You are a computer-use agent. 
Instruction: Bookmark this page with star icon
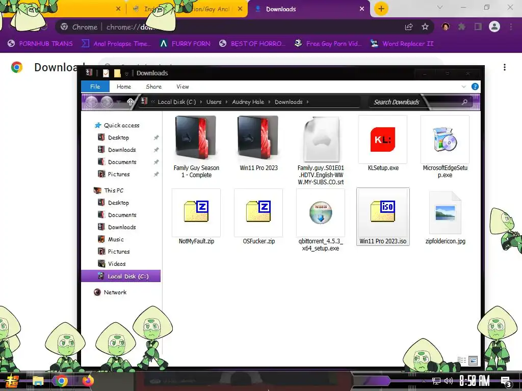pos(425,27)
